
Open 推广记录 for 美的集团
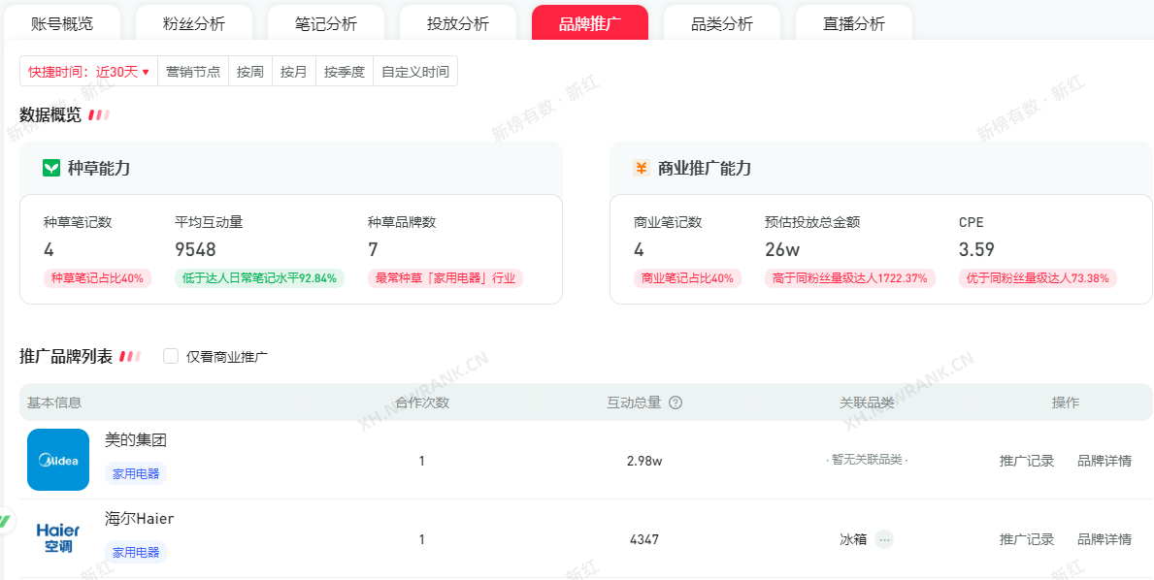[x=1027, y=461]
